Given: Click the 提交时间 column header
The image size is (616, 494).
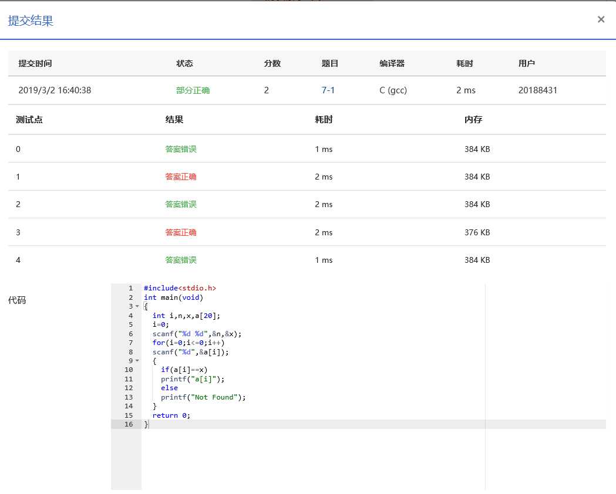Looking at the screenshot, I should (35, 63).
